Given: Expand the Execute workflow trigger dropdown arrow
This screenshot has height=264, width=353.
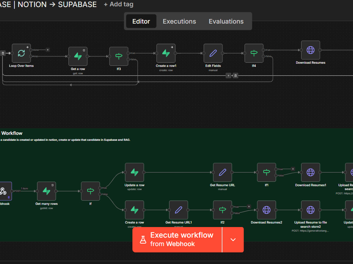Looking at the screenshot, I should pos(233,239).
